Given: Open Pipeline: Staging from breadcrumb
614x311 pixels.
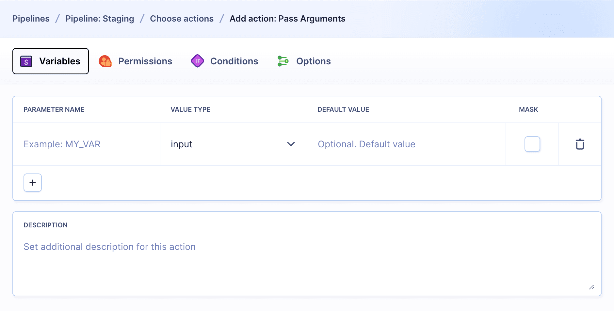Looking at the screenshot, I should [x=100, y=19].
